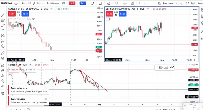Toggle hide all drawings eye tool
203x110 pixels.
pos(3,81)
